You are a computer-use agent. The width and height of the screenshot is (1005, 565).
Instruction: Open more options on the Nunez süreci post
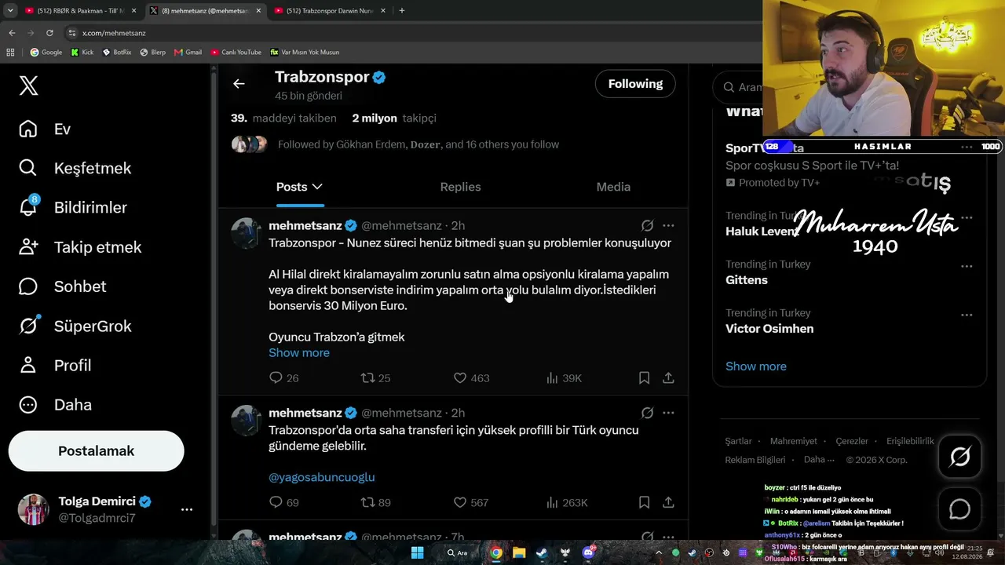point(668,225)
